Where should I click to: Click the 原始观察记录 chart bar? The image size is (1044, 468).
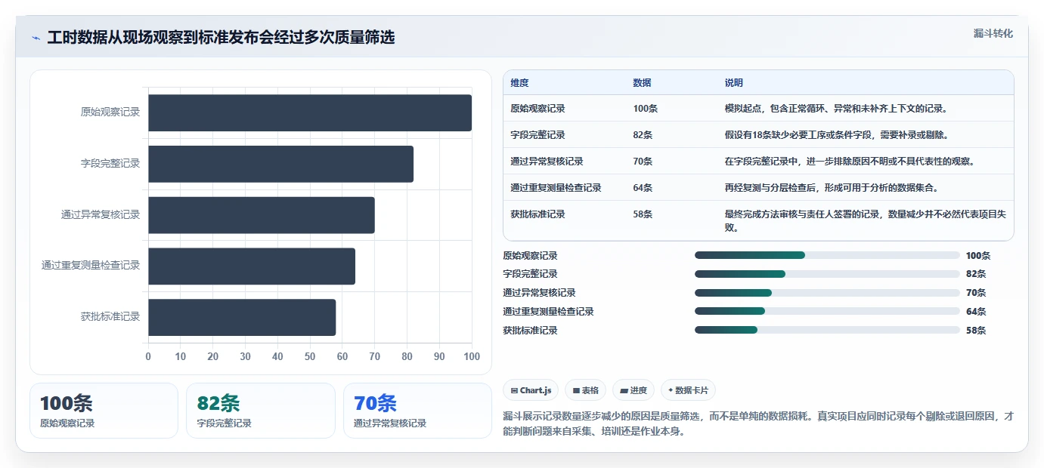(x=310, y=112)
